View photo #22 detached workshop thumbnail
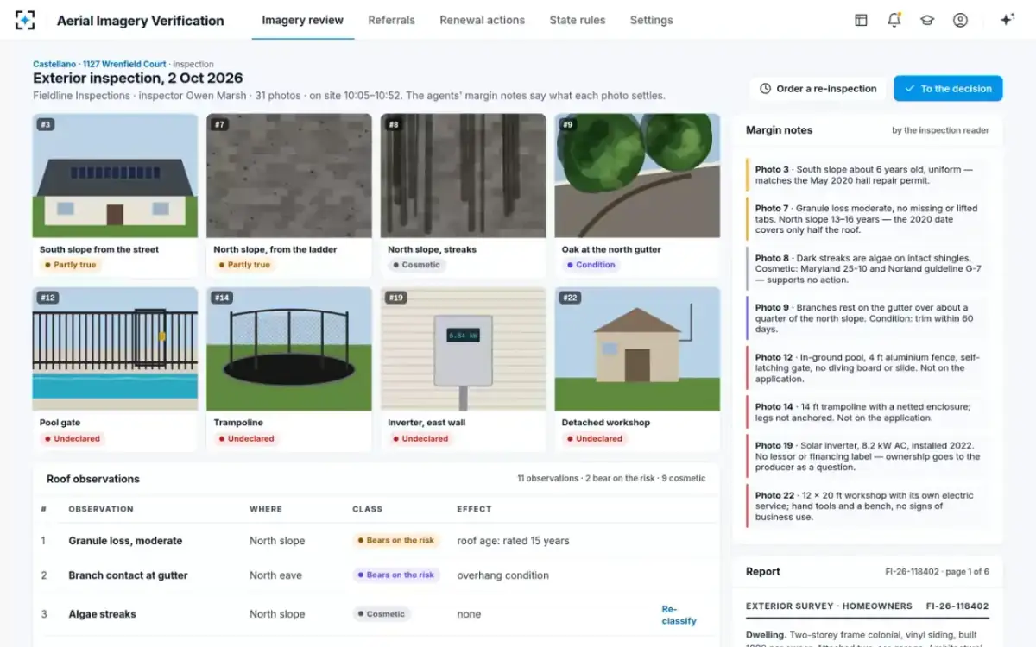The height and width of the screenshot is (647, 1036). tap(637, 349)
